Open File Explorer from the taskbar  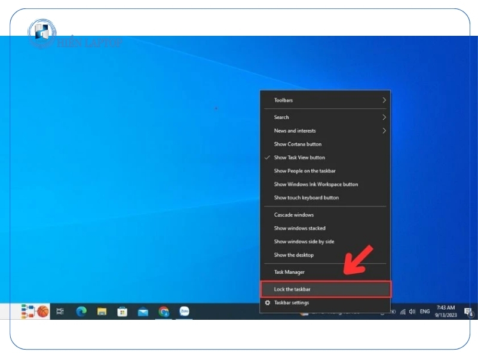pos(102,311)
